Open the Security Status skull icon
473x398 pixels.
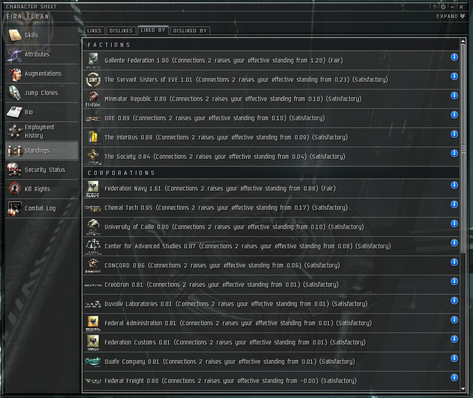coord(14,170)
